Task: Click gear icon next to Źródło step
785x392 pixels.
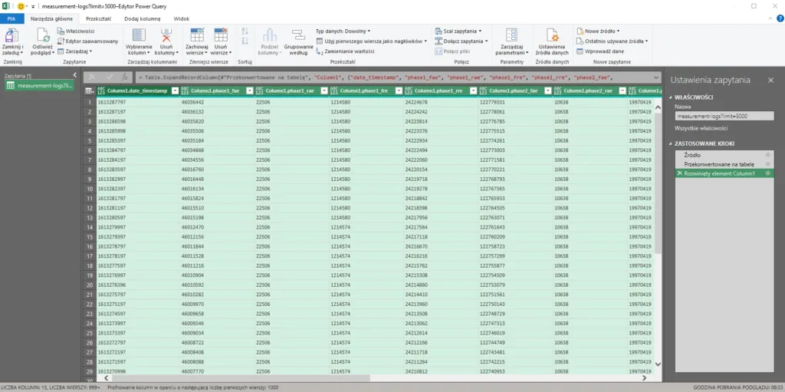Action: point(767,155)
